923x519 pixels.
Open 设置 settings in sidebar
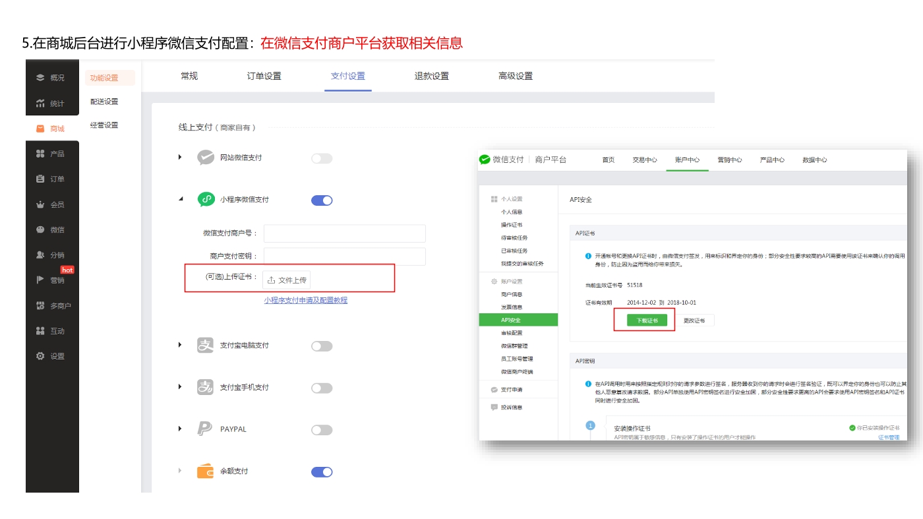(x=52, y=356)
